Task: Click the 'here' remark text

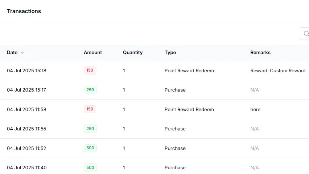Action: (255, 109)
